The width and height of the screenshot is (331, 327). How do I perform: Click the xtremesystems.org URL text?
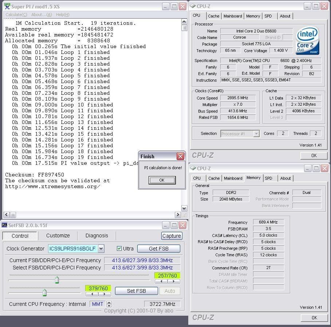click(x=52, y=186)
